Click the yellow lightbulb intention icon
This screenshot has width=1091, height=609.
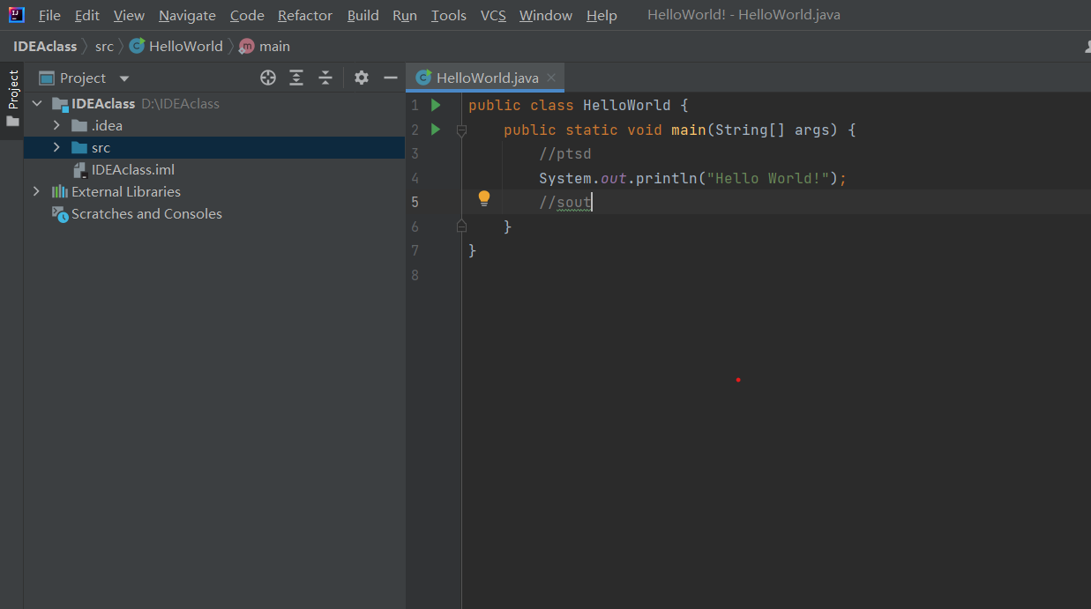click(x=483, y=198)
